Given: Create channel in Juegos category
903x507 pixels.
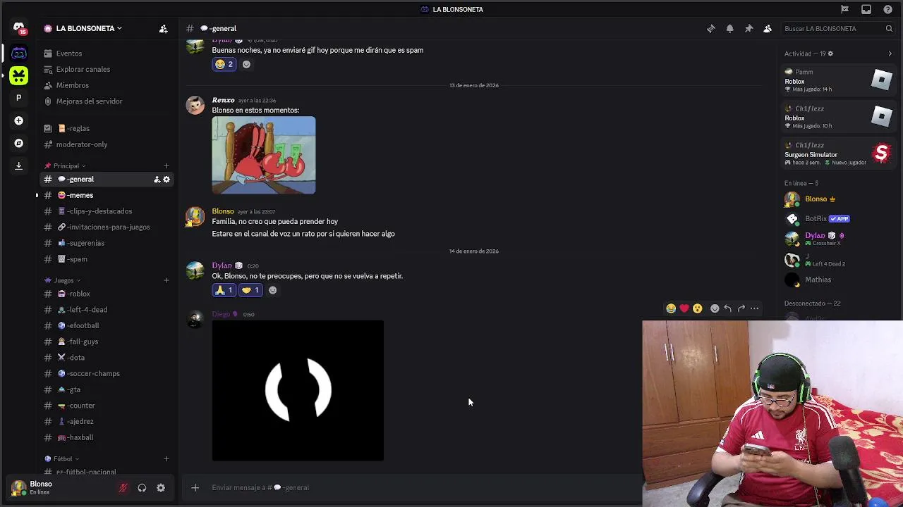Looking at the screenshot, I should [166, 280].
